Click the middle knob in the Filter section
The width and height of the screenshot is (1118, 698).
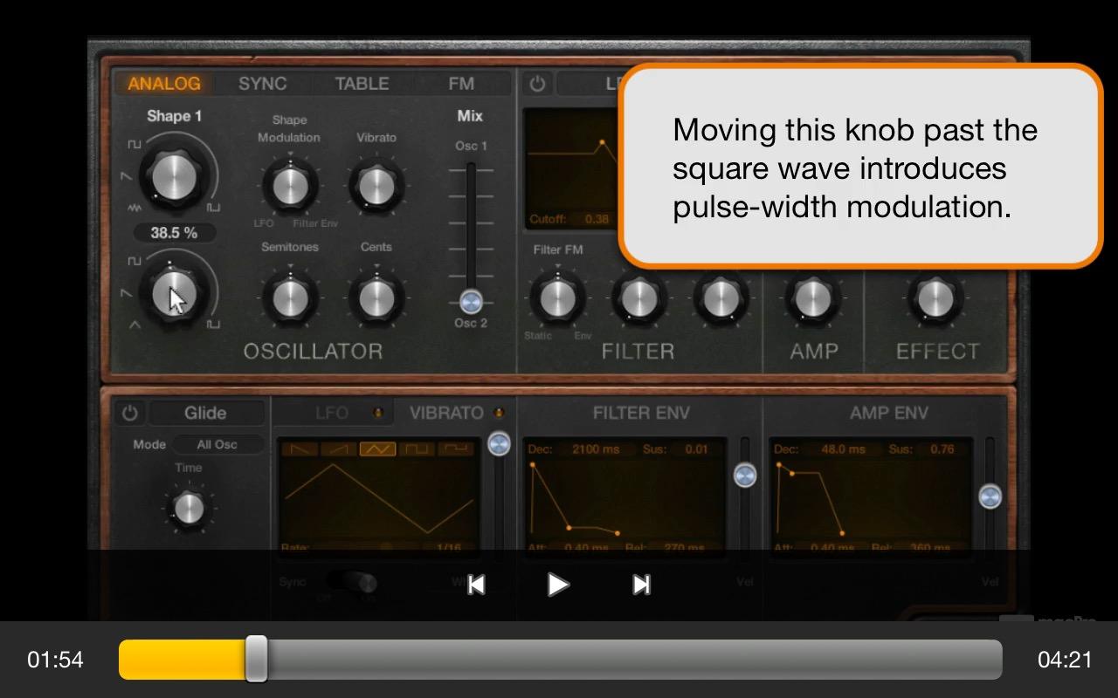(638, 298)
